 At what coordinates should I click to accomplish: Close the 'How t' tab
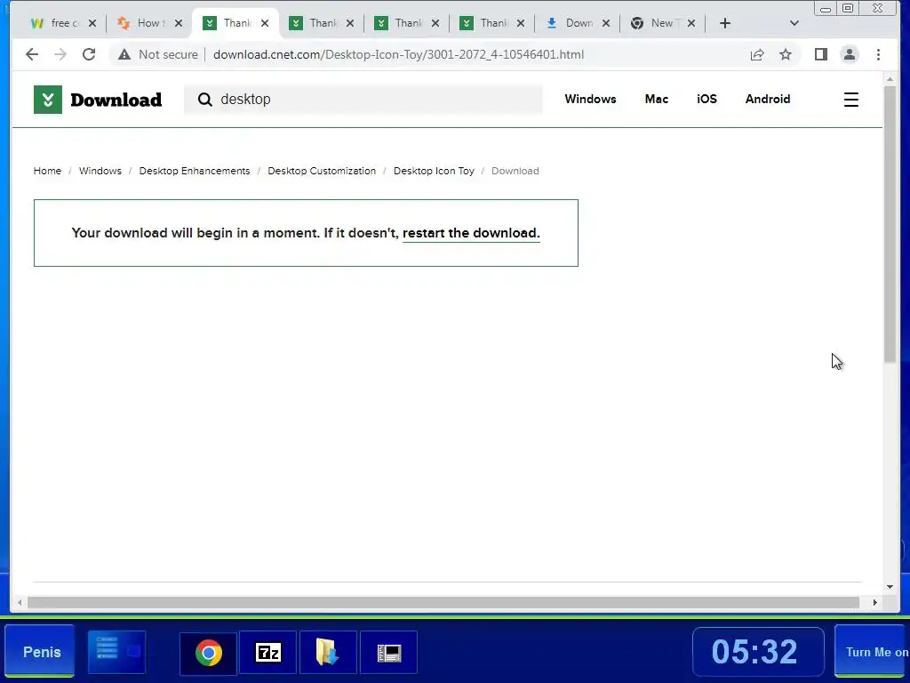[x=178, y=23]
